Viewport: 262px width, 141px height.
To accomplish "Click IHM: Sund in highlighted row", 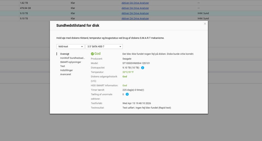I will pyautogui.click(x=203, y=13).
